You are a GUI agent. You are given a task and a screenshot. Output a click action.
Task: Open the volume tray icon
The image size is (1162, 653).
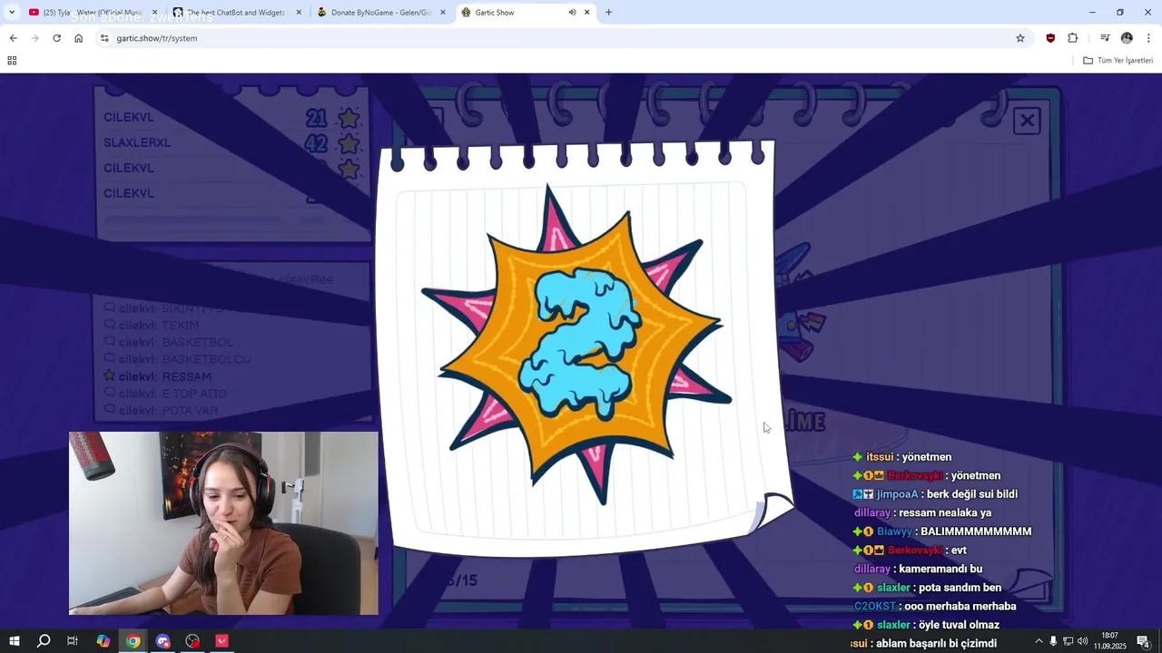pos(1082,641)
